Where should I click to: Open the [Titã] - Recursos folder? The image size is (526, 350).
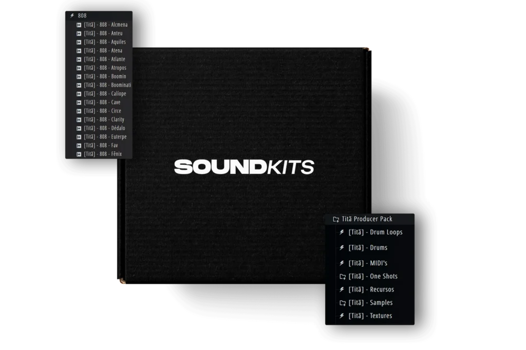(x=371, y=289)
